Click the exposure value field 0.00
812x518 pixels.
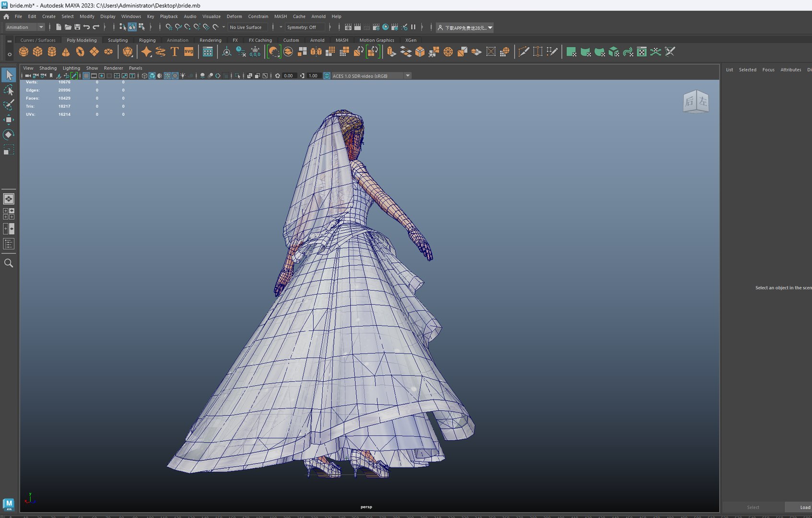click(289, 76)
